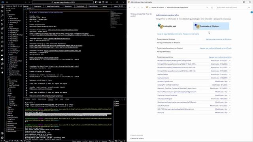Viewport: 253px width, 142px height.
Task: Click the git branch indicator in status bar
Action: 7,141
